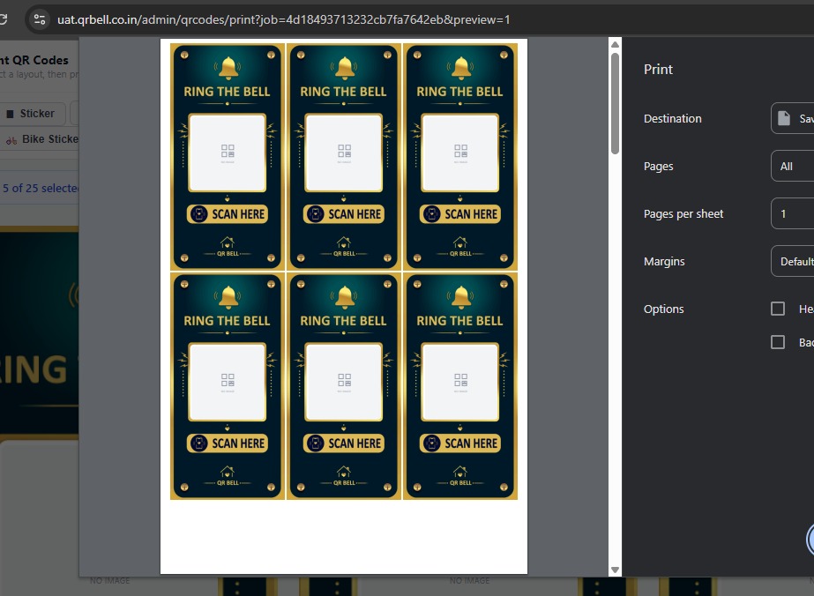Screen dimensions: 814x596
Task: Click the Margins label
Action: tap(664, 261)
